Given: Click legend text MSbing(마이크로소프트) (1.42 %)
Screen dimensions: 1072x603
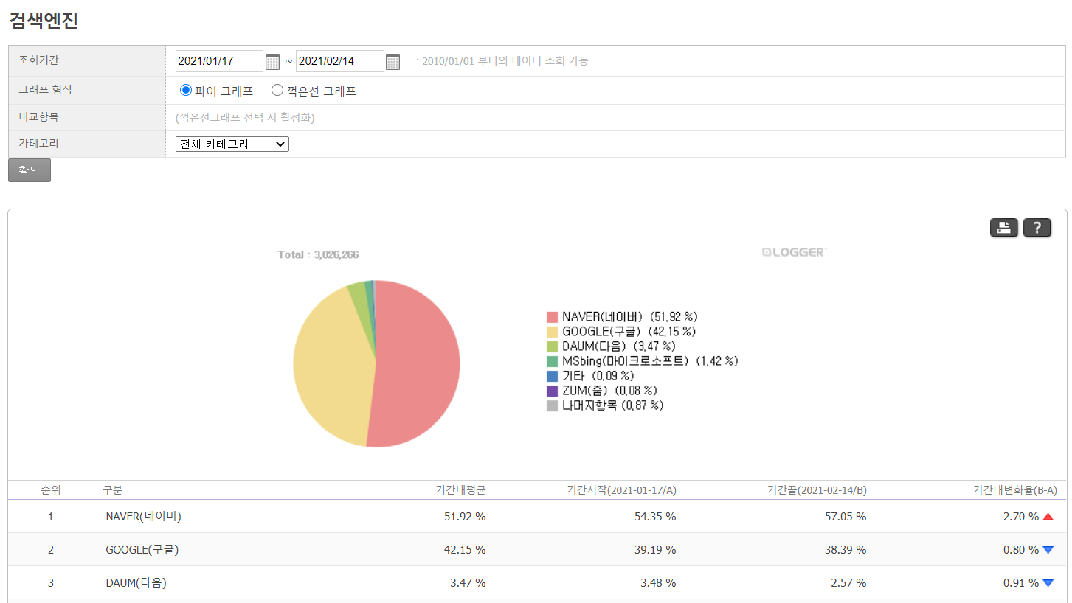Looking at the screenshot, I should pyautogui.click(x=650, y=361).
